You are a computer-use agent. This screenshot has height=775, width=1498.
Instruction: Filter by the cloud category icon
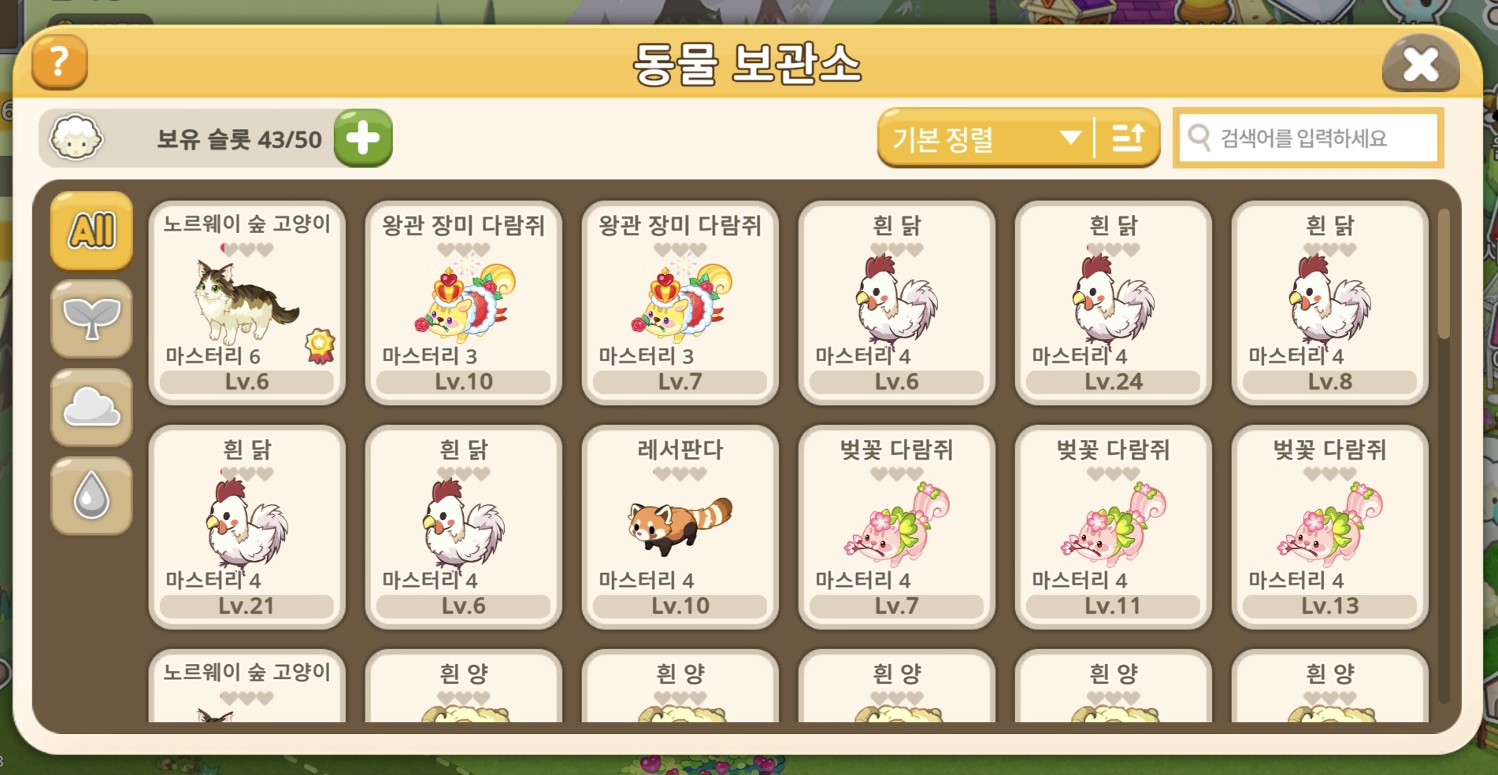coord(91,408)
